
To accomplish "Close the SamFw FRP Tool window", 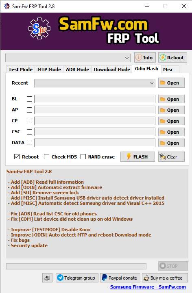I will click(x=184, y=6).
